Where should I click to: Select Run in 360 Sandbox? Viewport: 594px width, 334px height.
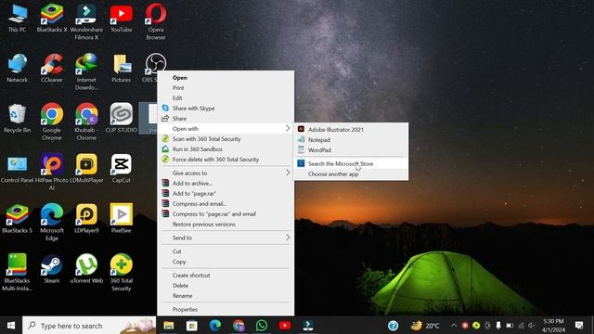tap(226, 149)
